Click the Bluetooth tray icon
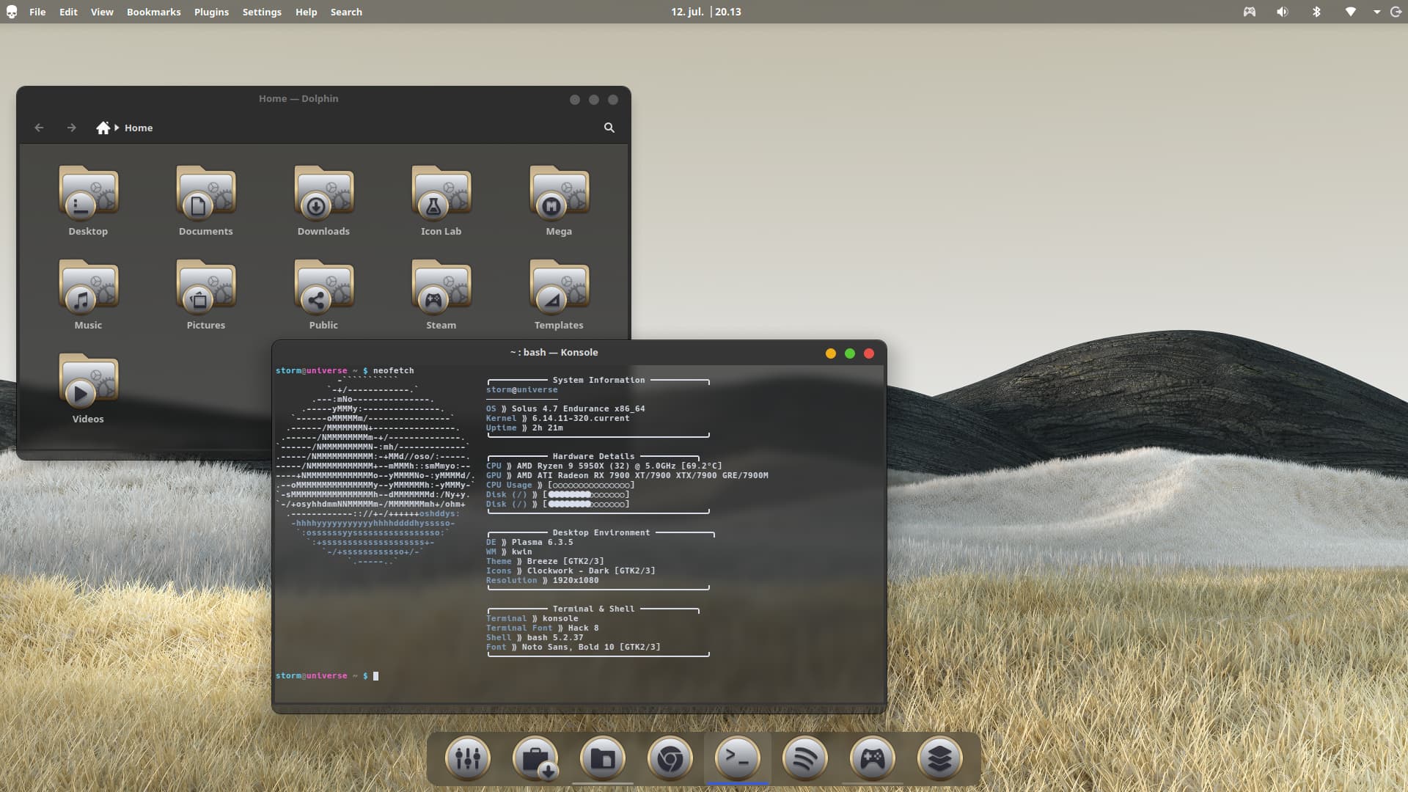This screenshot has width=1408, height=792. [x=1316, y=12]
